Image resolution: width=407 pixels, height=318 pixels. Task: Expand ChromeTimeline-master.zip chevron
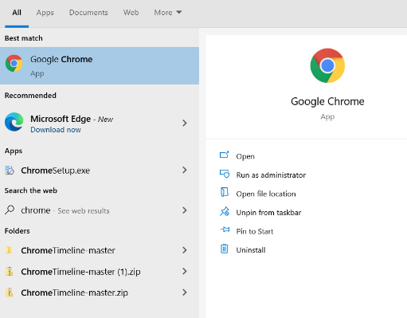click(x=185, y=292)
